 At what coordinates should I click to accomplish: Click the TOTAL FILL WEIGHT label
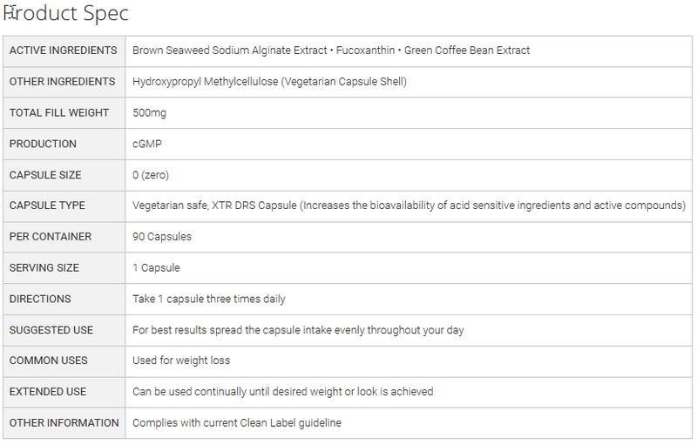(x=59, y=113)
